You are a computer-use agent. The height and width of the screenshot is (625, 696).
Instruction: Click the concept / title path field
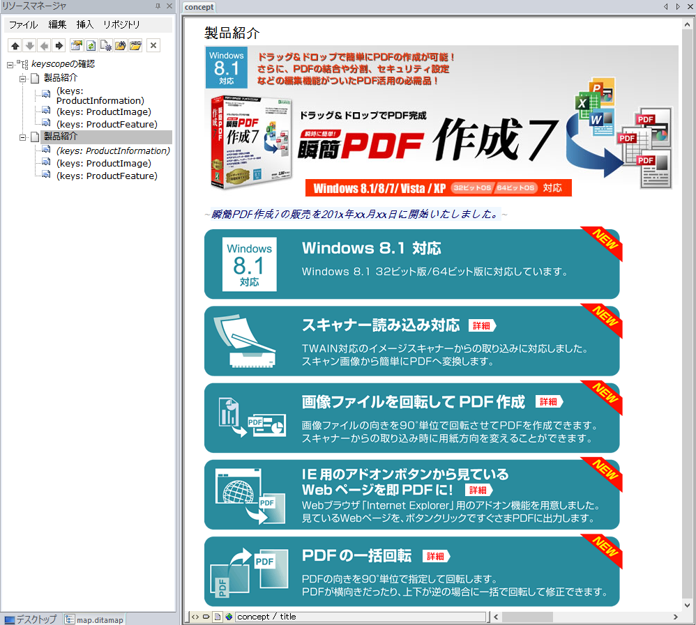[361, 617]
